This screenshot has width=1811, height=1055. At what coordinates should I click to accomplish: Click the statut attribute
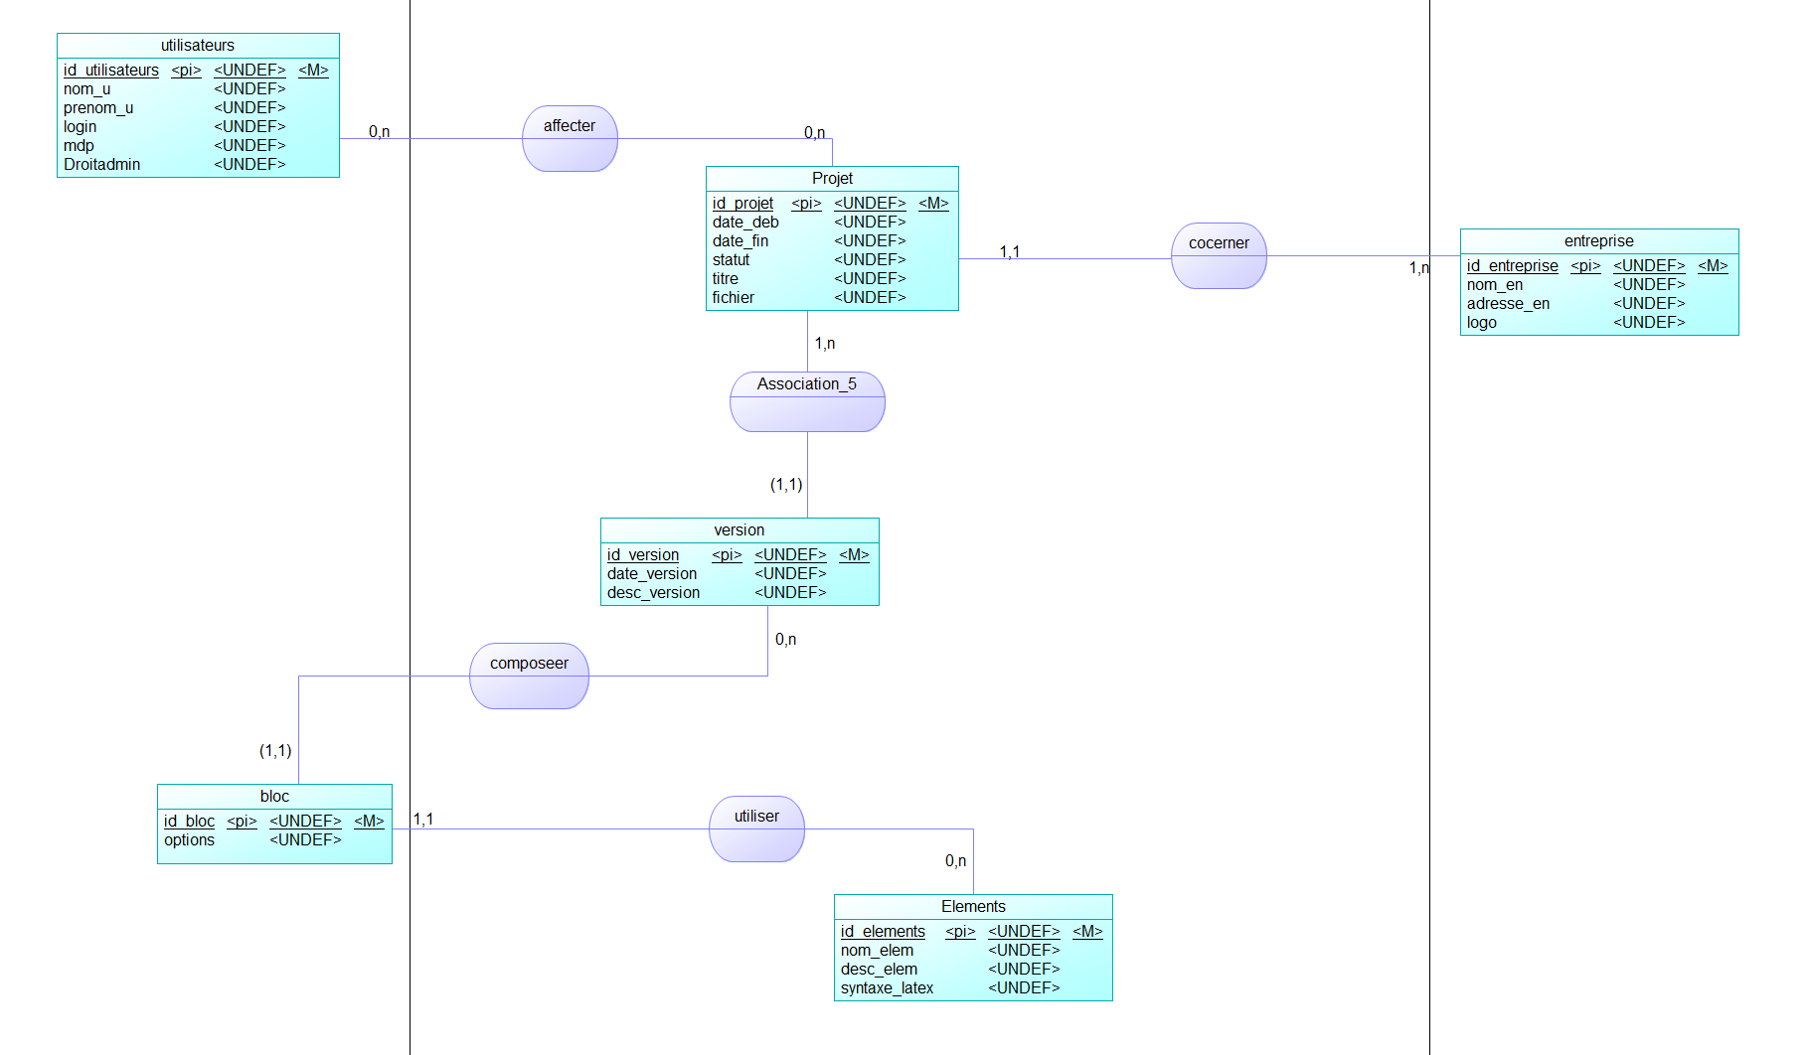(731, 260)
